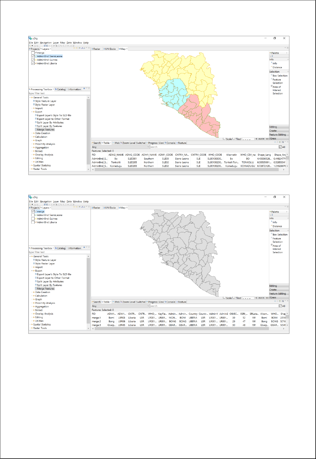Viewport: 316px width, 459px height.
Task: Check AdminBnd Guinea layer in gray-map window
Action: (33, 219)
